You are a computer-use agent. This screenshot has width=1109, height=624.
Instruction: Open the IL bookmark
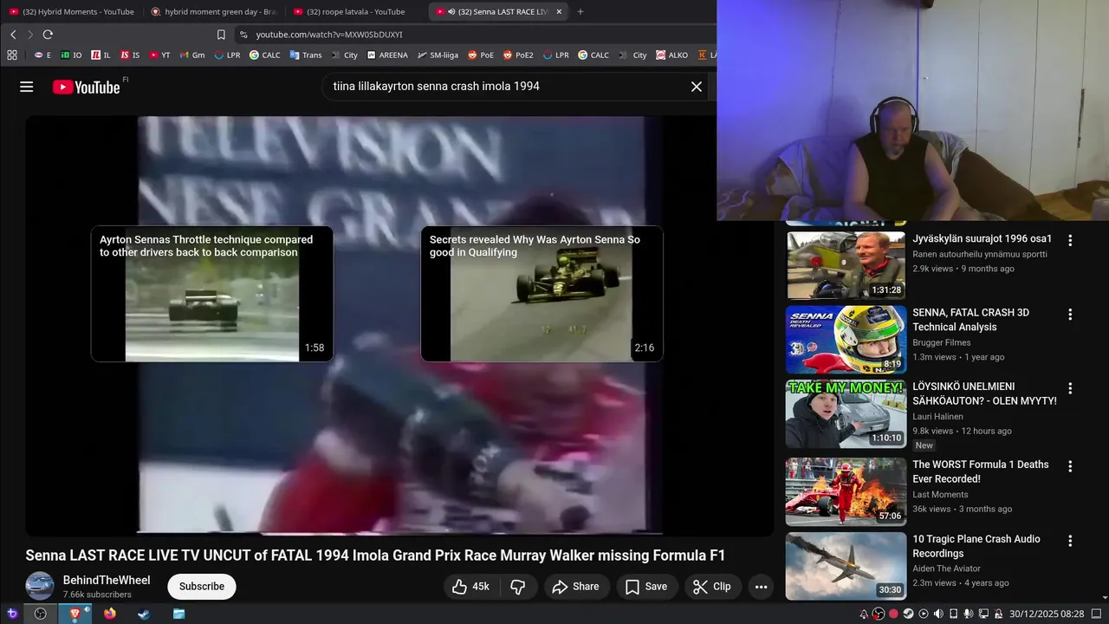point(101,55)
